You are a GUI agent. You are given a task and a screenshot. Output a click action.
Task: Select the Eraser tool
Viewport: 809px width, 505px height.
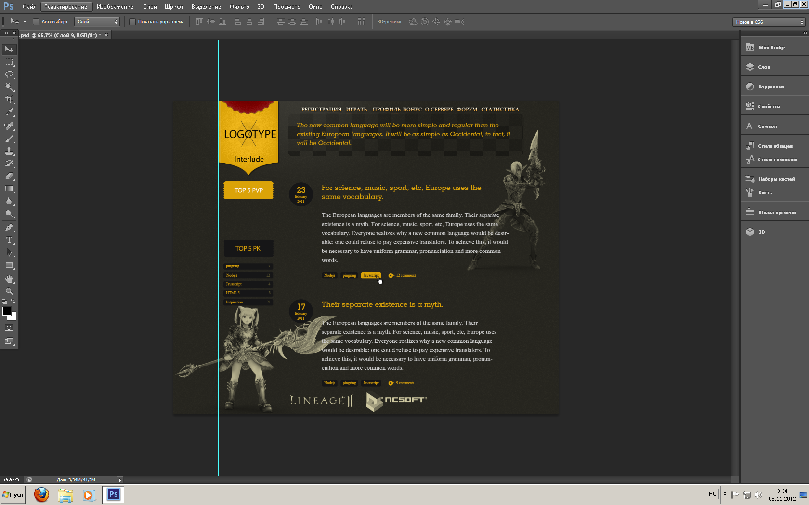[9, 176]
